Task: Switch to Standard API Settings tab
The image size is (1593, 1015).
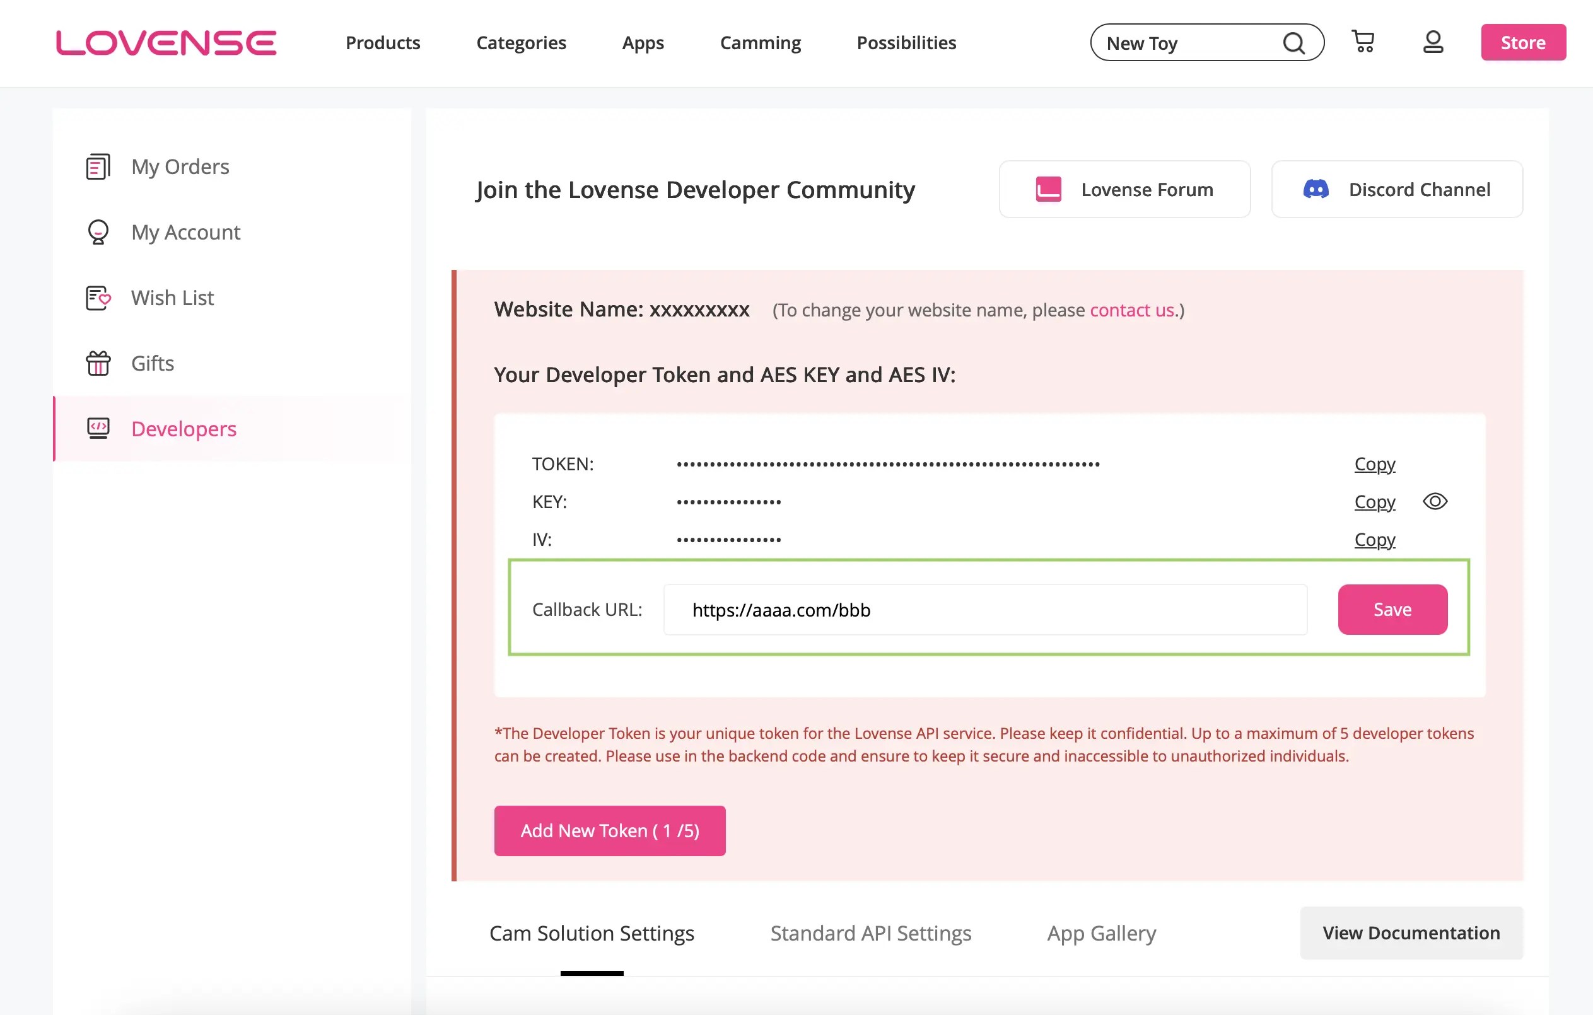Action: (870, 933)
